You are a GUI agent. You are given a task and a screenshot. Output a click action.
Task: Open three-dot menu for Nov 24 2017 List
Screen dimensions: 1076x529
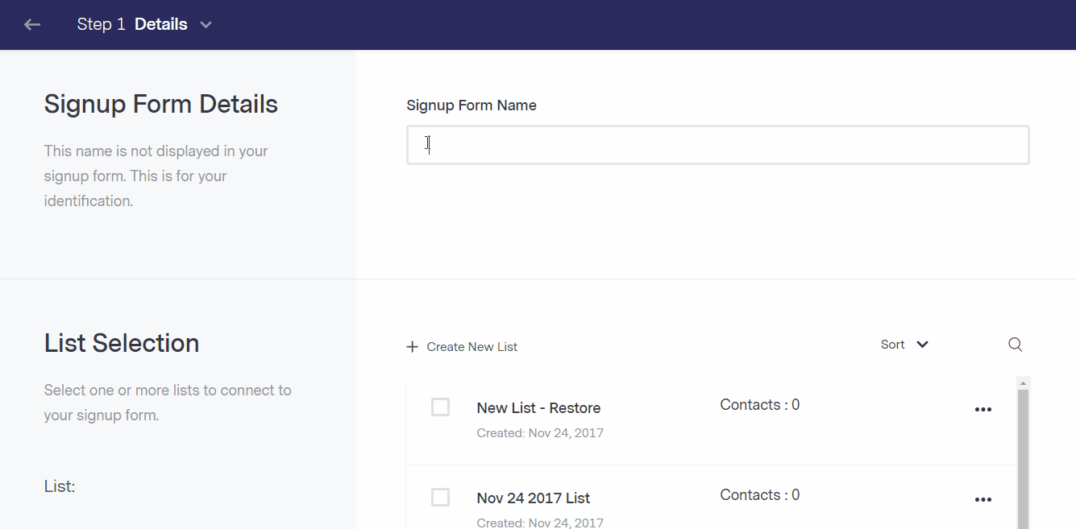point(983,499)
